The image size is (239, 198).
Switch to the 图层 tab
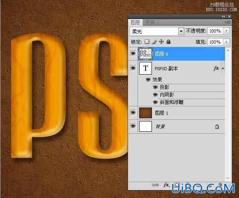click(x=136, y=22)
